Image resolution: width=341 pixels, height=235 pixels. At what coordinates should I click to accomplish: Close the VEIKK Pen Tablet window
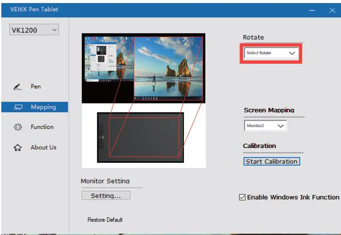332,10
